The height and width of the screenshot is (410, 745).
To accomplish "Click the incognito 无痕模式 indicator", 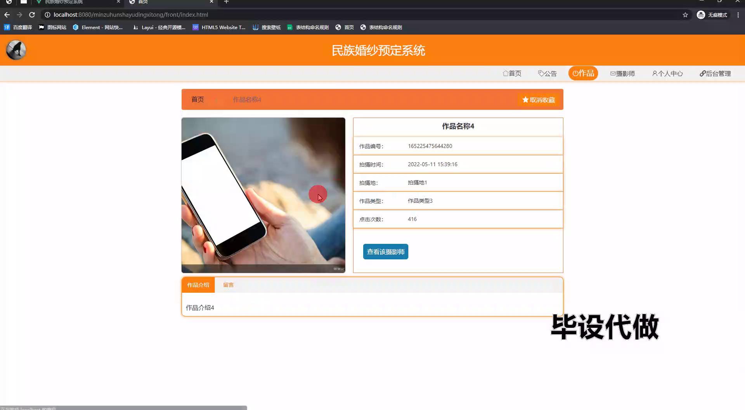I will pos(712,15).
